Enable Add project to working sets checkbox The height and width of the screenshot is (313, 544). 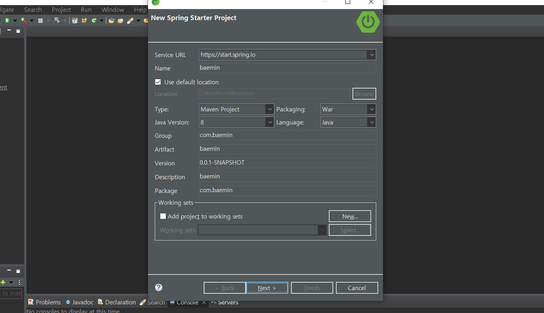tap(163, 216)
